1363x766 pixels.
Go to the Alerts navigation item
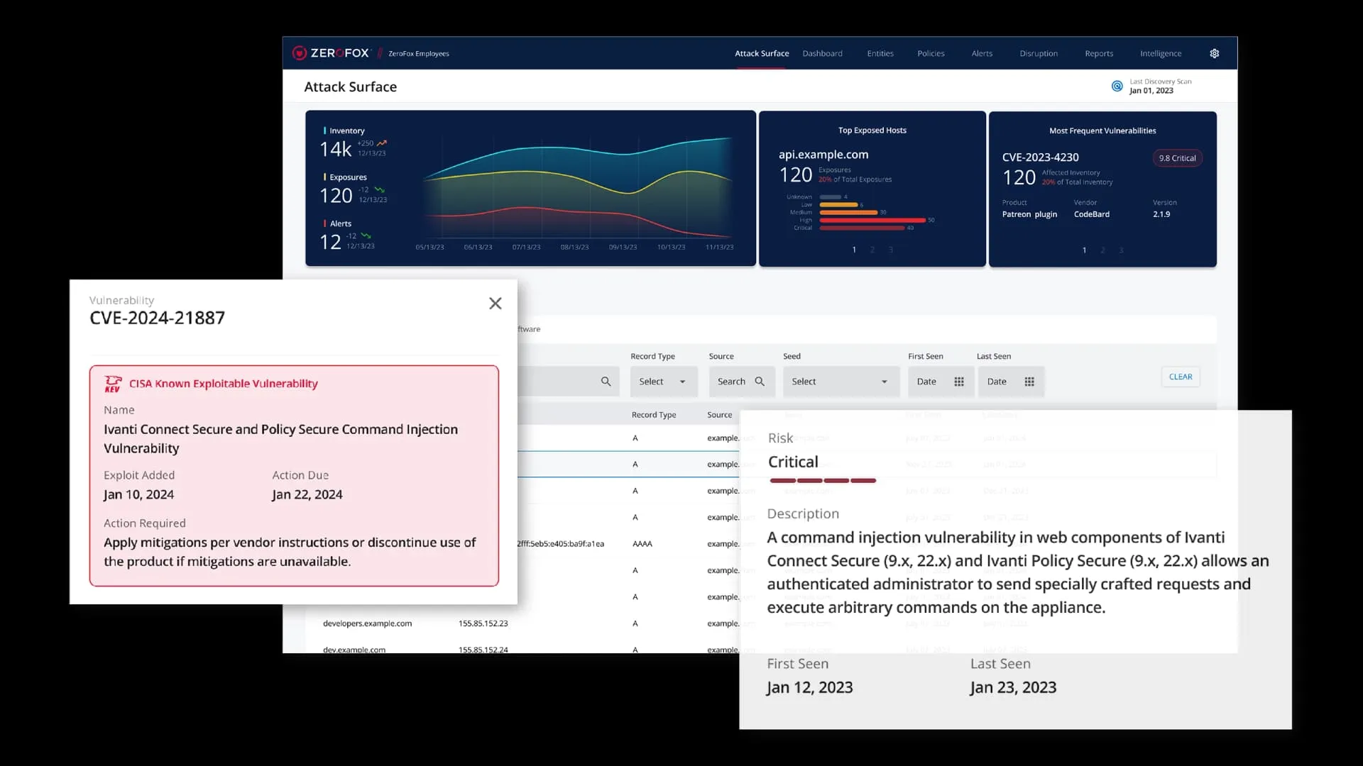pos(982,53)
